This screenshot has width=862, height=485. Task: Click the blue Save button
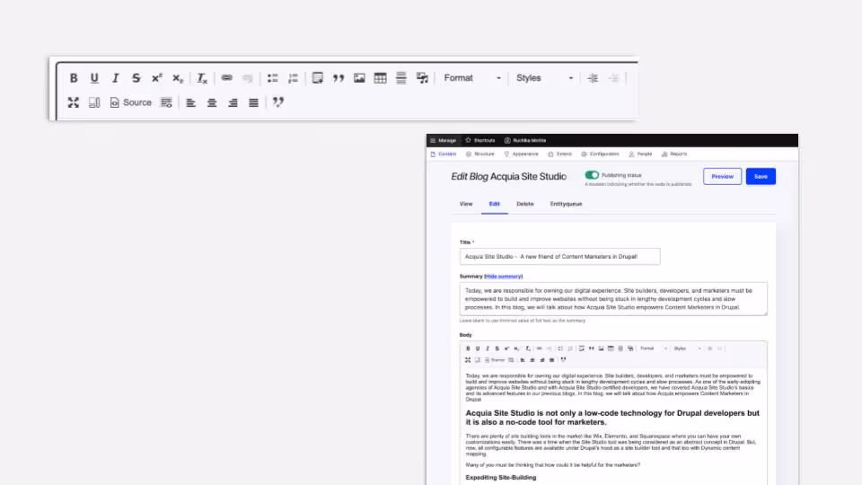761,177
